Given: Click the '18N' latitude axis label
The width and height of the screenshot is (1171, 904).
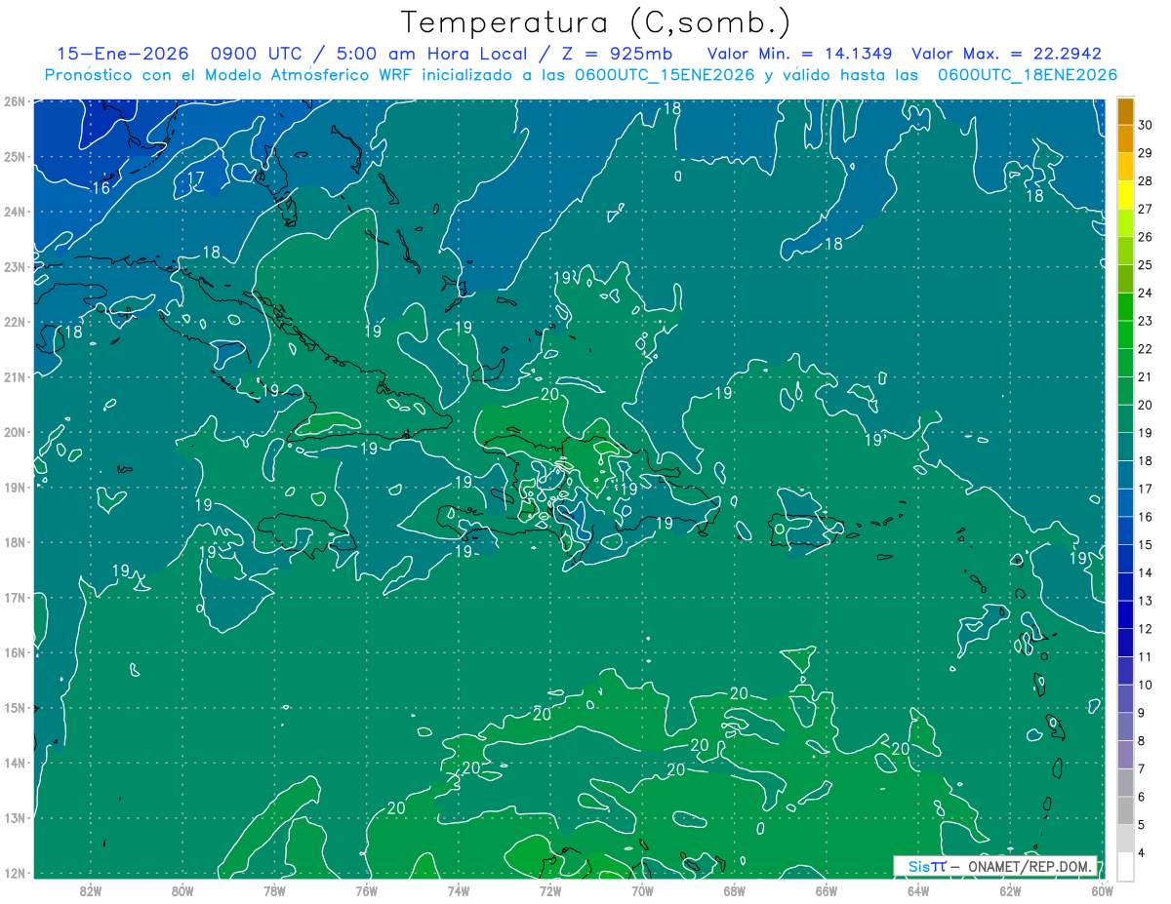Looking at the screenshot, I should (14, 542).
